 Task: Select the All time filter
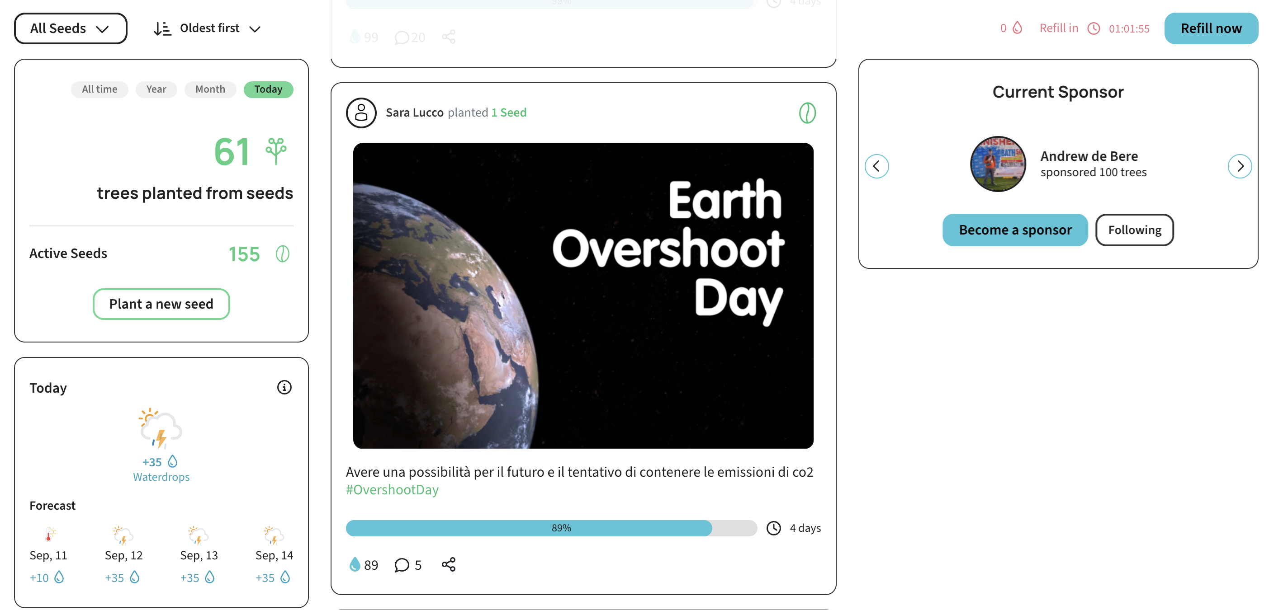tap(99, 89)
